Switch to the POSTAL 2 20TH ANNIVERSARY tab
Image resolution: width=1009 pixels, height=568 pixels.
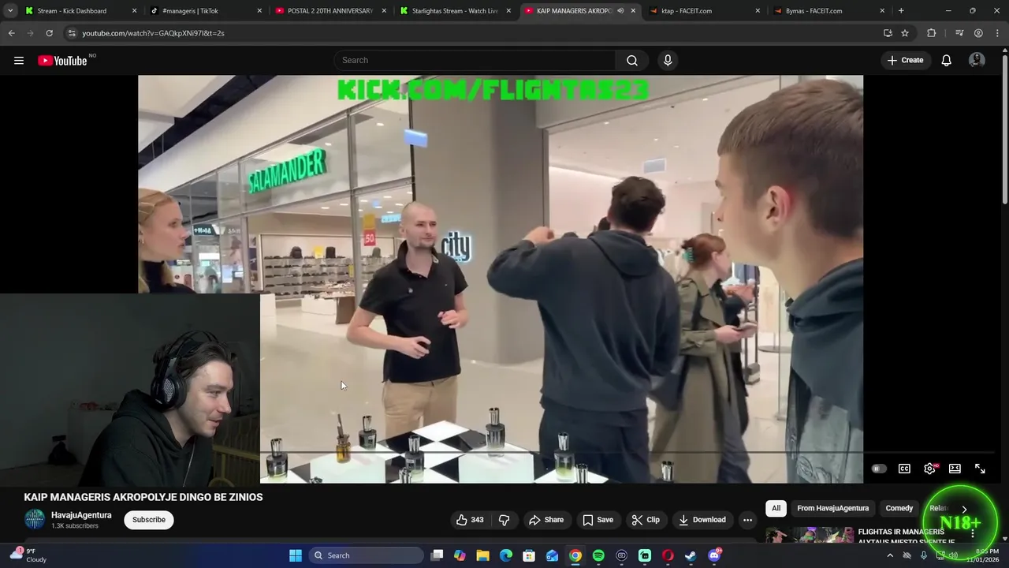click(x=331, y=11)
